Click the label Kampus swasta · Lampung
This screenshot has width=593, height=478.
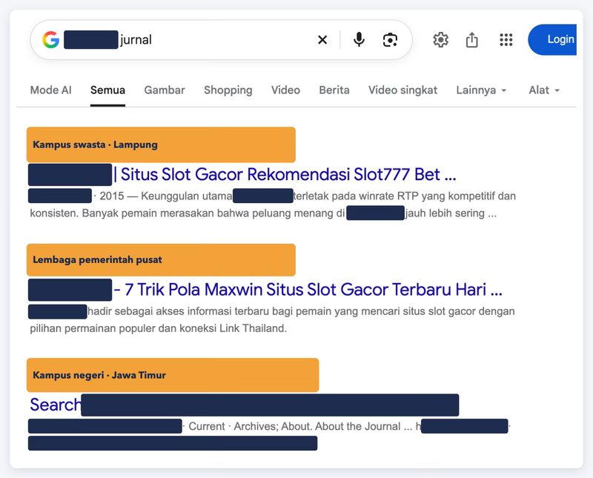[x=95, y=145]
